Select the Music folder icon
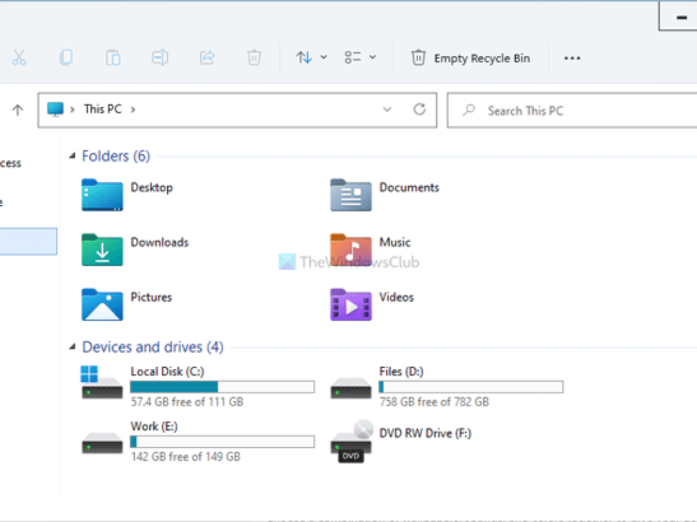 (351, 249)
